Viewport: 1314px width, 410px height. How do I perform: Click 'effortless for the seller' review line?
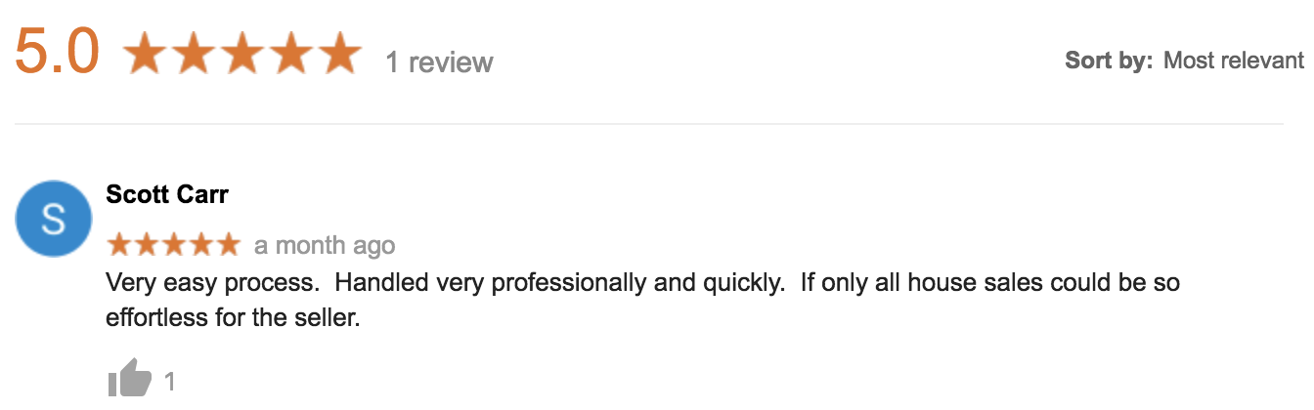pyautogui.click(x=234, y=317)
